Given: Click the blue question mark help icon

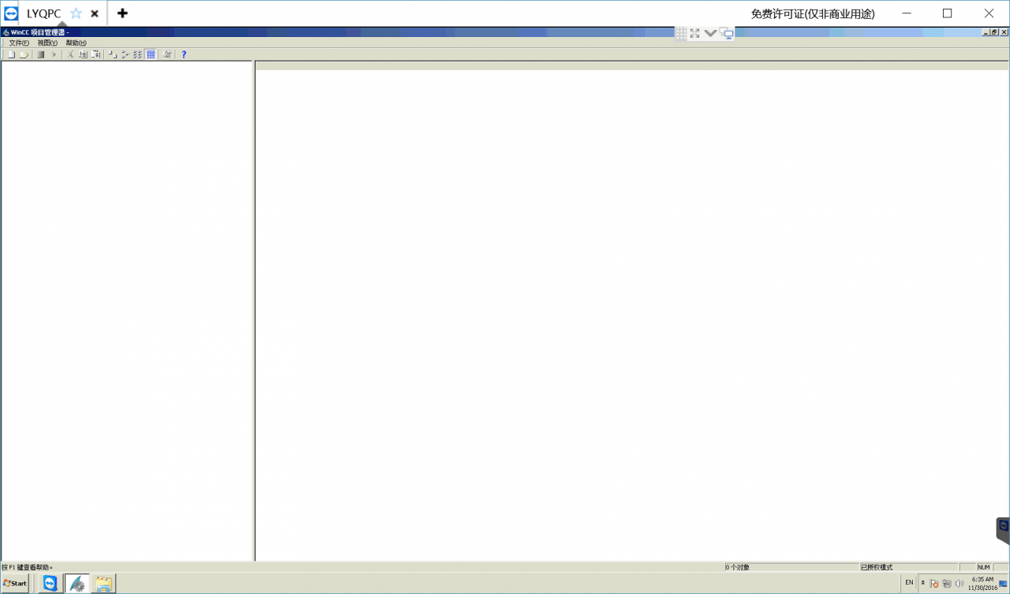Looking at the screenshot, I should click(x=184, y=54).
